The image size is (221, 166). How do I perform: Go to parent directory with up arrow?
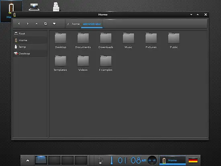coord(37,24)
